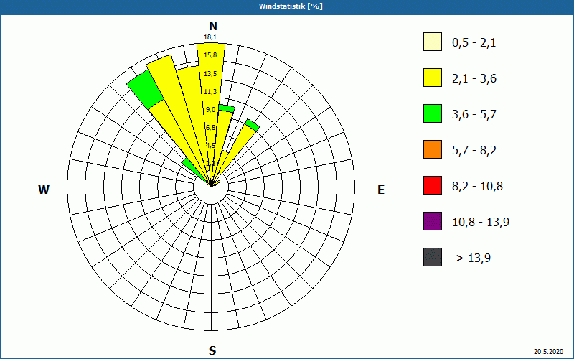
Task: Select the large green northwest wind sector
Action: coord(146,89)
